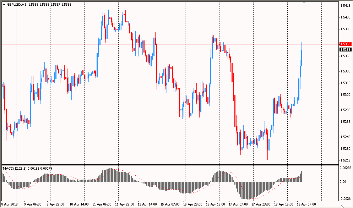Screen dimensions: 353x208
Task: Click the 0.00239 value on MACD scale
Action: [x=345, y=167]
